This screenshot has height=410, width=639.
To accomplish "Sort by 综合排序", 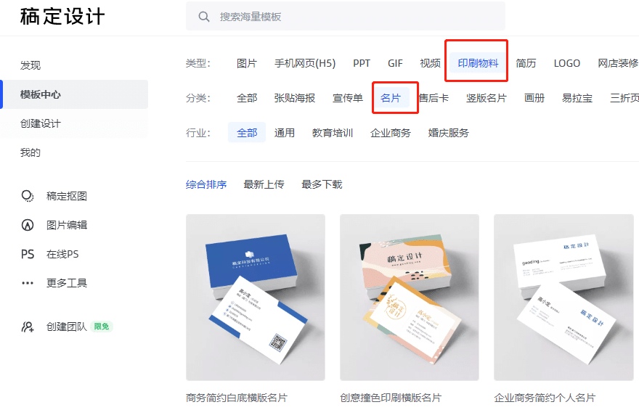I will [x=206, y=185].
